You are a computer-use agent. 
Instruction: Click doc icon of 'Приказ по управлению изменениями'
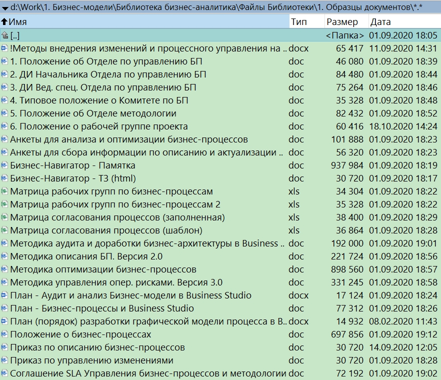pos(4,360)
